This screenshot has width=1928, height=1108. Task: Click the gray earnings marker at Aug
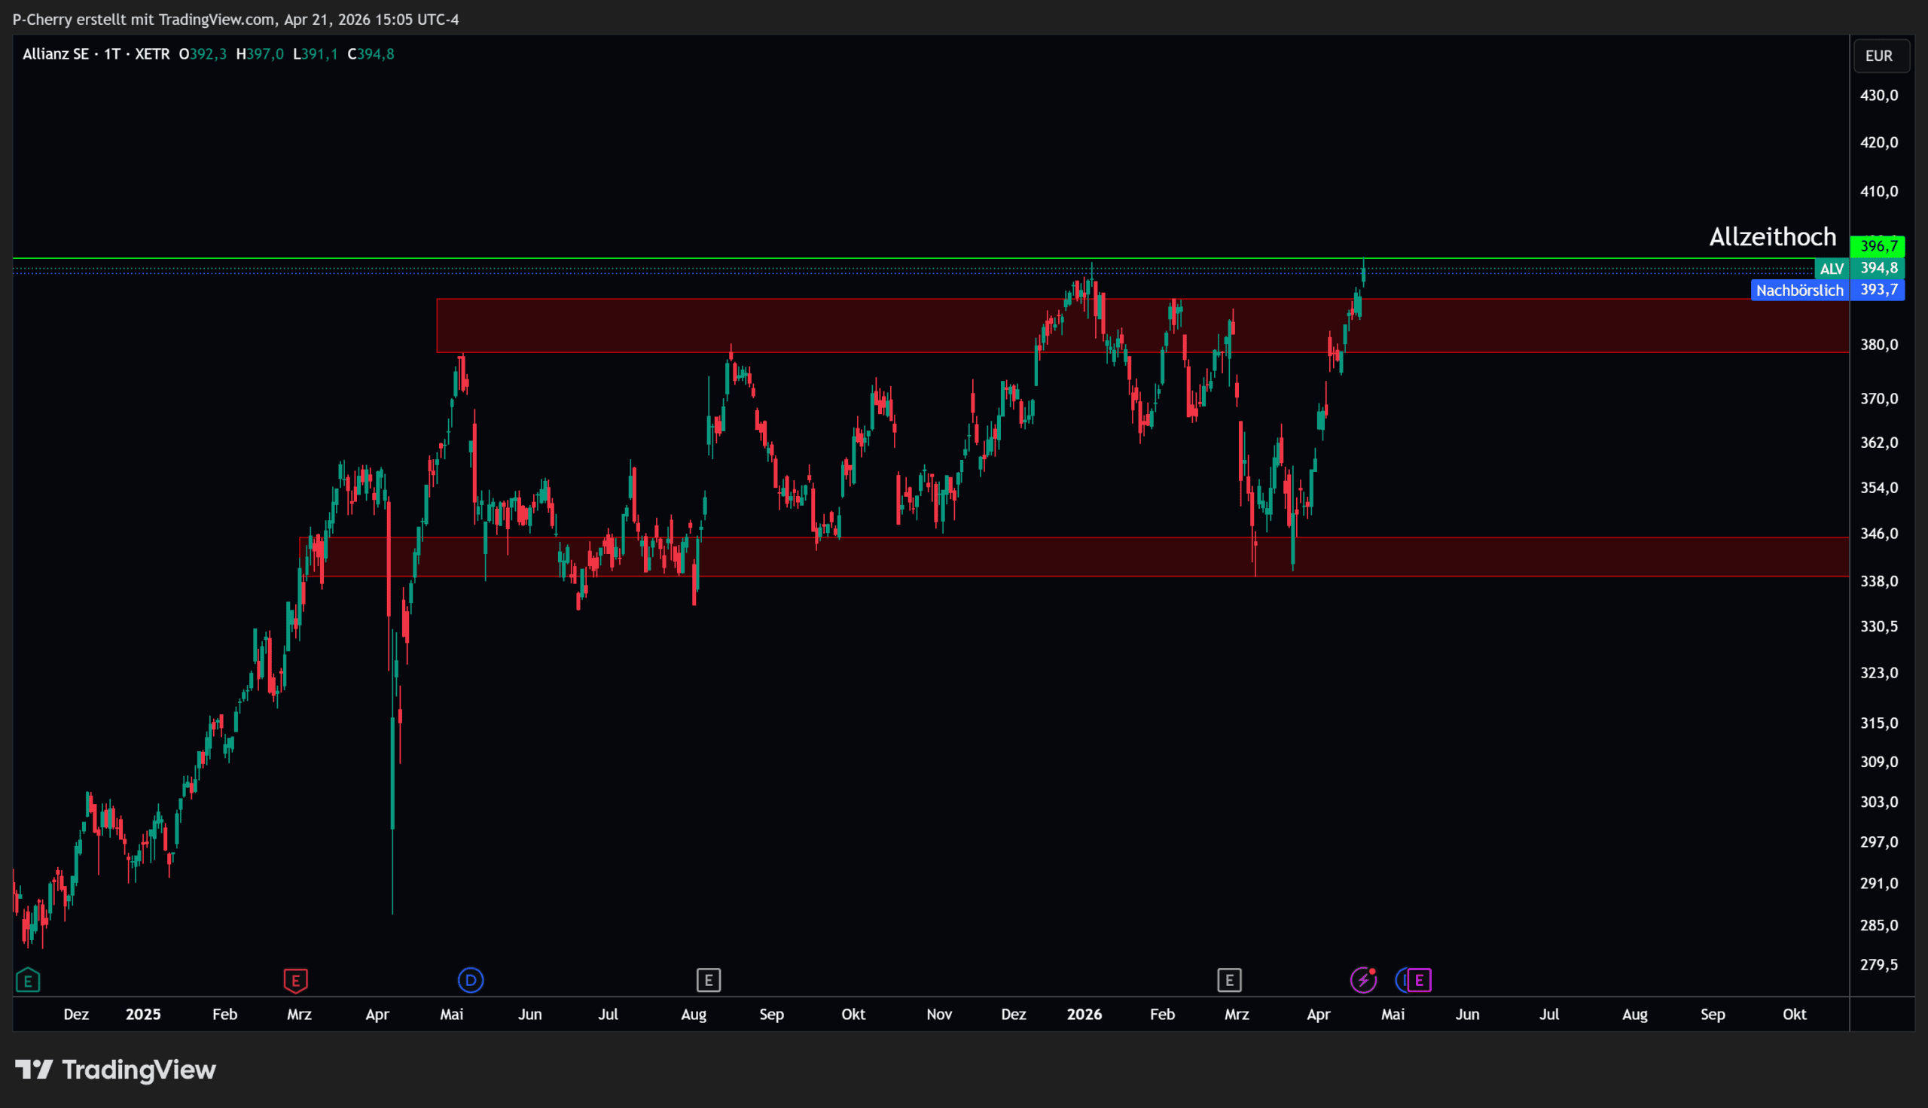[708, 980]
